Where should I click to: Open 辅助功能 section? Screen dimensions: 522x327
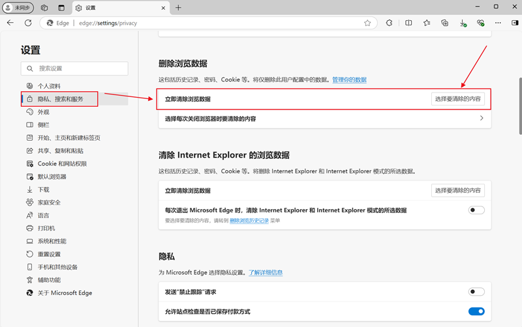(x=74, y=280)
